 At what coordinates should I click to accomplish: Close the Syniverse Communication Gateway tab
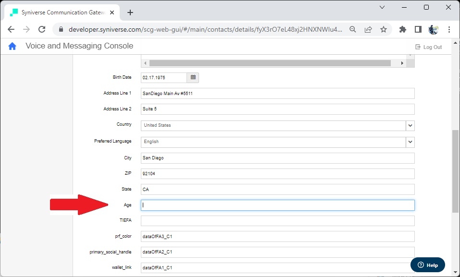coord(112,12)
